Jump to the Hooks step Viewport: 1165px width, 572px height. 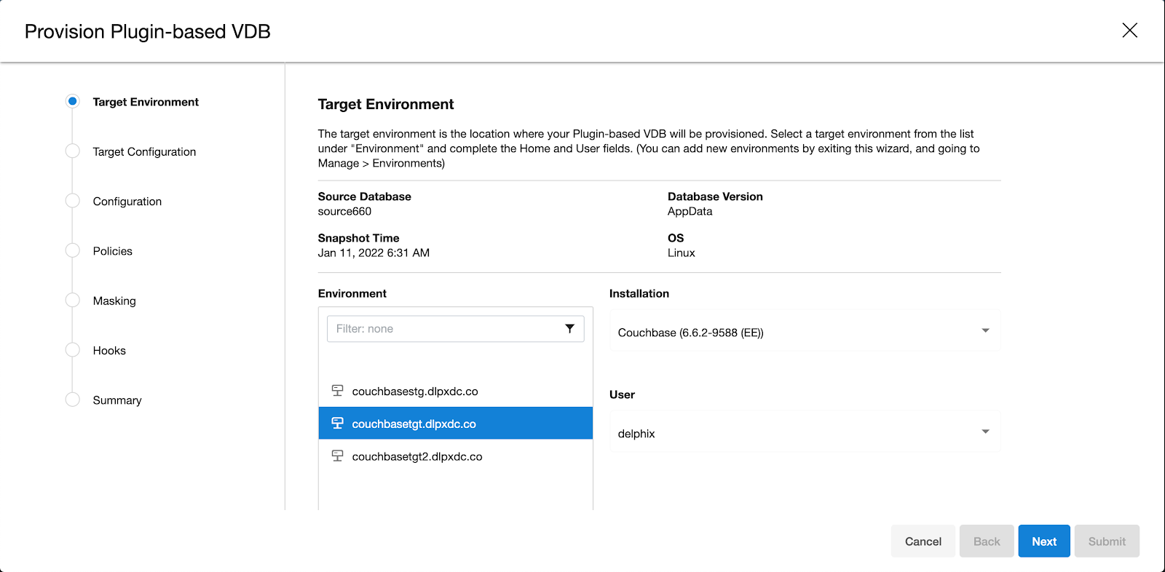coord(109,351)
